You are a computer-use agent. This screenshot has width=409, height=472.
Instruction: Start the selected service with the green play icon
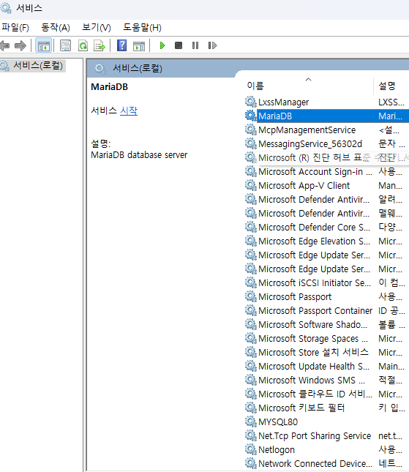coord(162,46)
